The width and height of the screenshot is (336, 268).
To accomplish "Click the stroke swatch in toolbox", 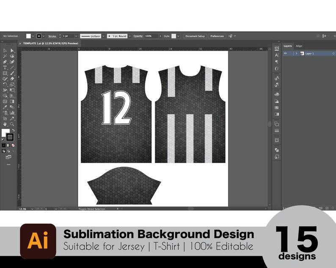I will click(10, 137).
